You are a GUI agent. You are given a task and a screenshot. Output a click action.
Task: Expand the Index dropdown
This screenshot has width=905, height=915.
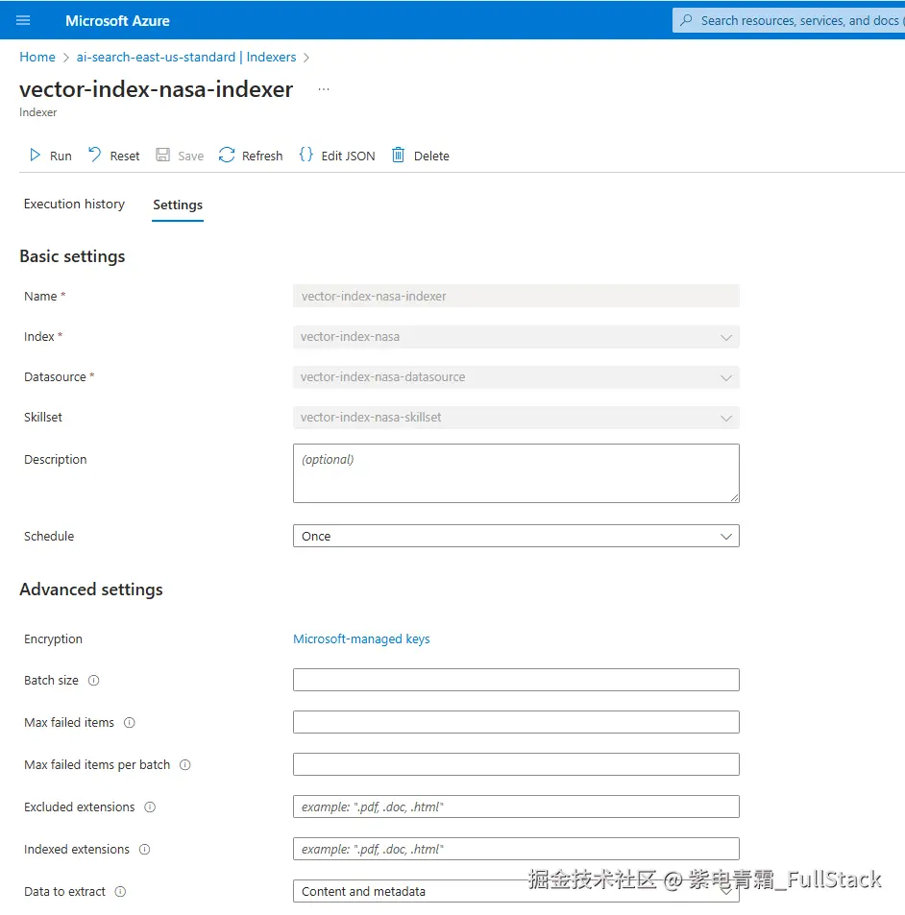click(516, 337)
